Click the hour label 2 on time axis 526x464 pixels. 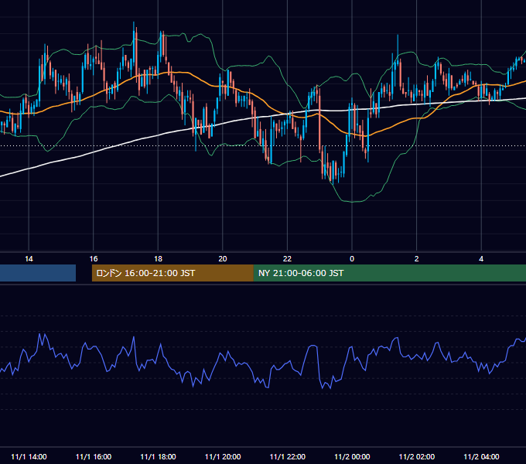pos(417,259)
